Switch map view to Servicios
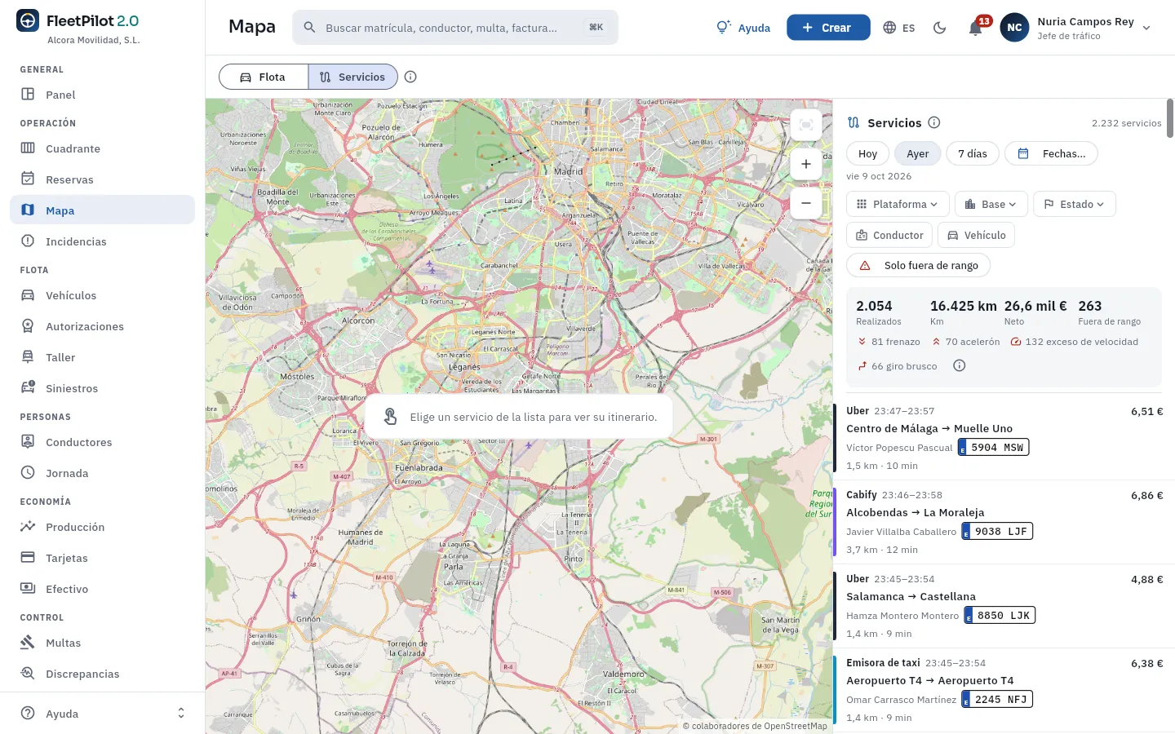The height and width of the screenshot is (734, 1175). 352,77
